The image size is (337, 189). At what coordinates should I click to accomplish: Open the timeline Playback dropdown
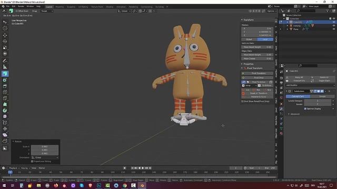tap(14, 168)
